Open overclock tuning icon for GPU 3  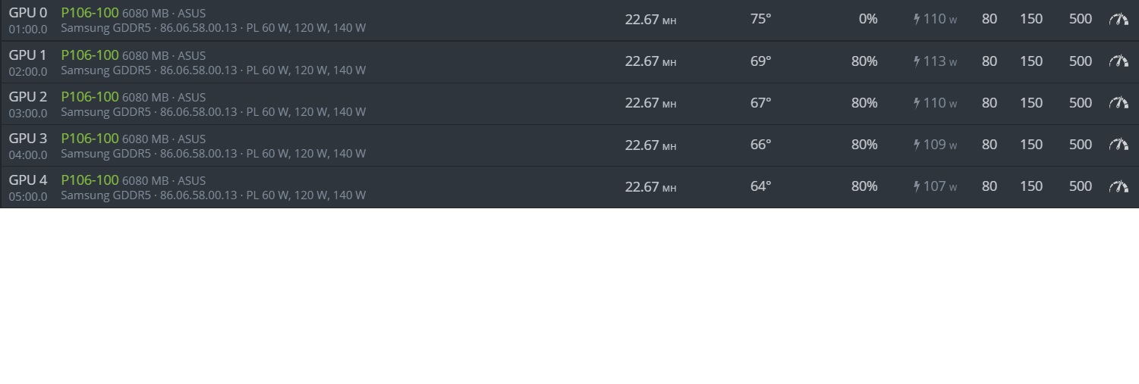click(1119, 145)
